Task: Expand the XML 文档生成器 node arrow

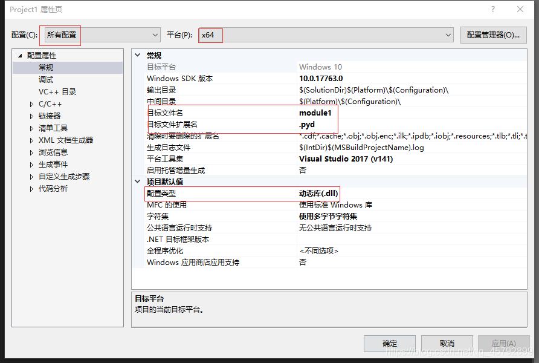Action: click(x=31, y=140)
